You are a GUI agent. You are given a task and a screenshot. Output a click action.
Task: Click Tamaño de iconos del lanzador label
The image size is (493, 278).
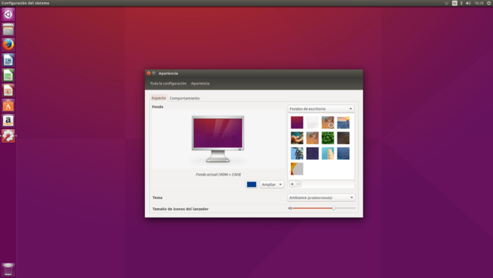181,209
